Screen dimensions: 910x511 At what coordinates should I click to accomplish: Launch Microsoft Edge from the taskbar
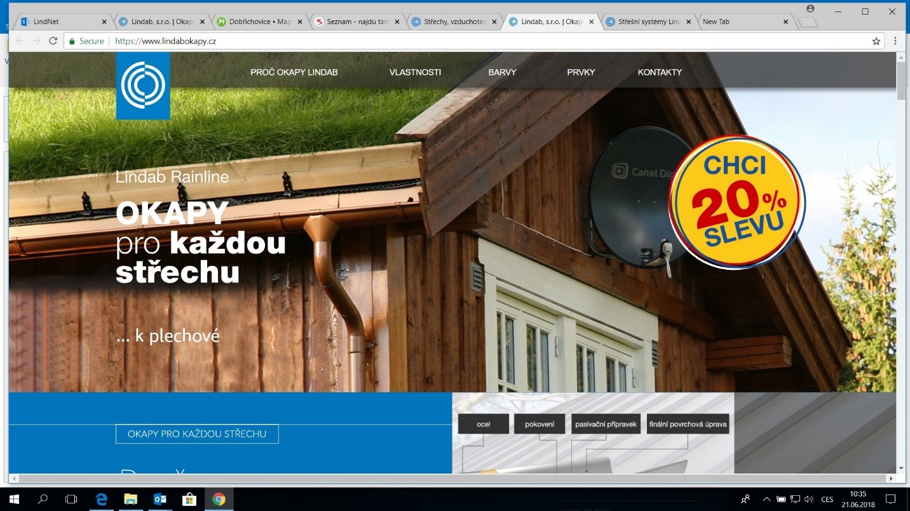point(101,500)
